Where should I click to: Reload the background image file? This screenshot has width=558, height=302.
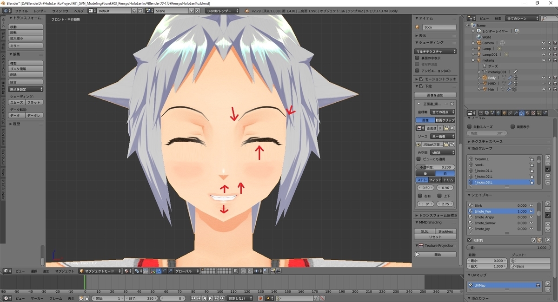[452, 144]
